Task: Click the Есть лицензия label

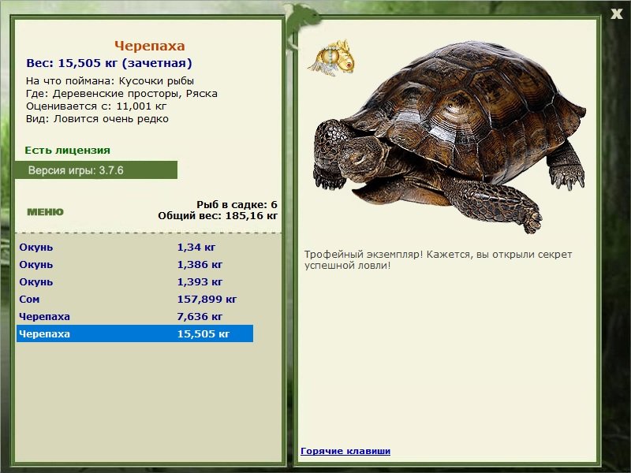Action: 68,151
